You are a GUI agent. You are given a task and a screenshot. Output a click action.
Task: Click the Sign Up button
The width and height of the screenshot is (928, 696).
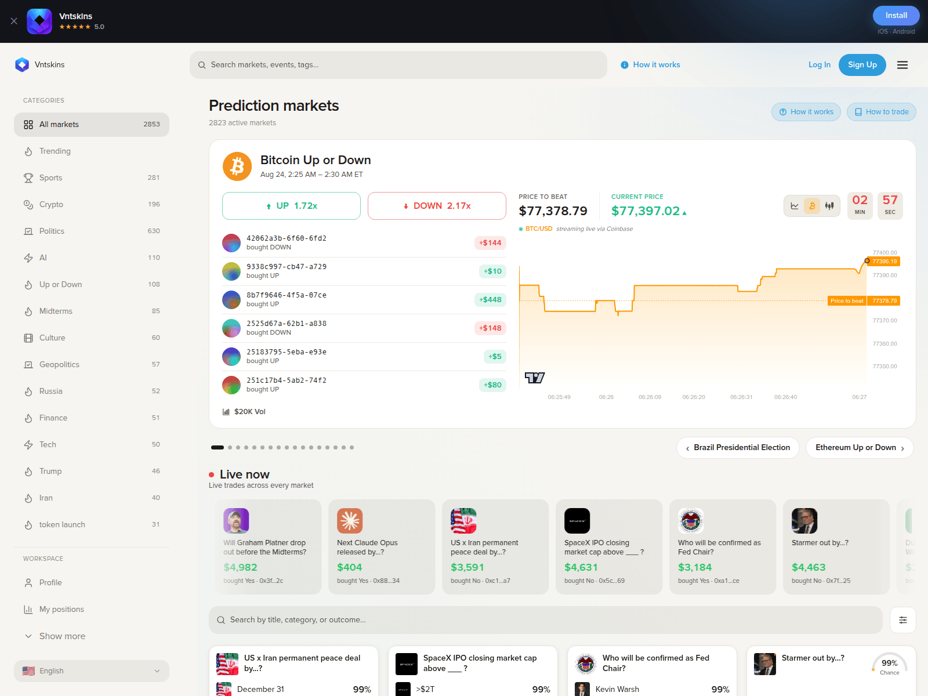pyautogui.click(x=862, y=65)
